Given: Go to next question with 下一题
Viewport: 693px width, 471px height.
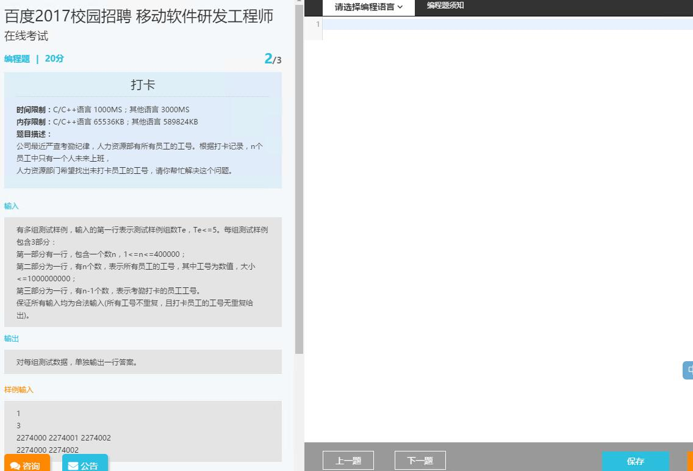Looking at the screenshot, I should 420,461.
